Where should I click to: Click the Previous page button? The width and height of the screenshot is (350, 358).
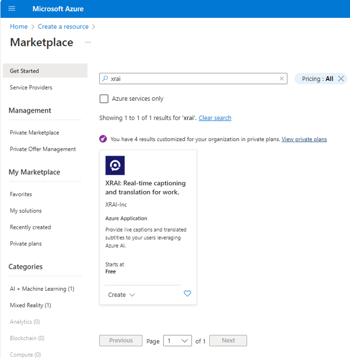121,341
